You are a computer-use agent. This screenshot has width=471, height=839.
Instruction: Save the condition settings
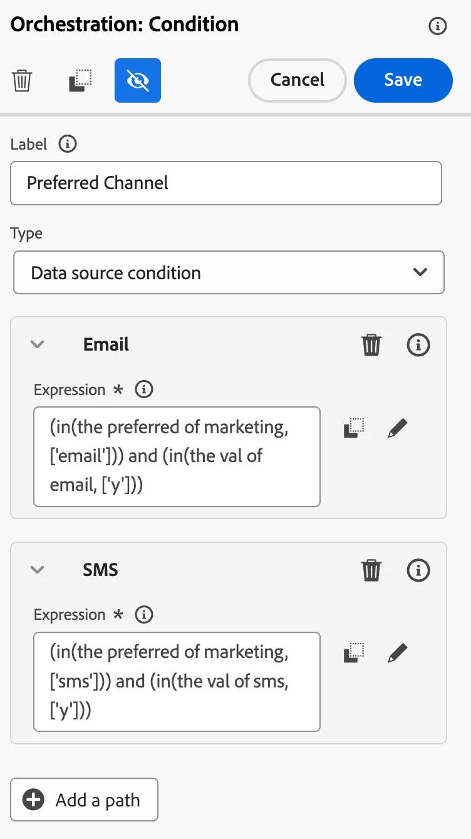pos(403,80)
